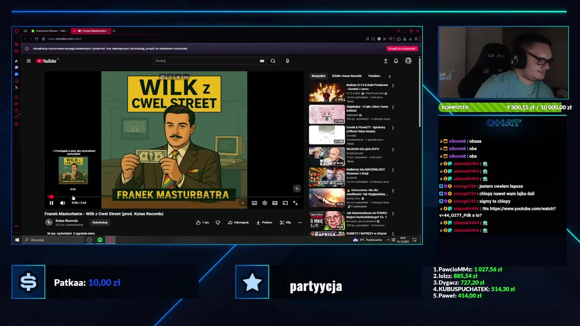Viewport: 580px width, 326px height.
Task: Open more actions menu under the video
Action: click(x=300, y=222)
